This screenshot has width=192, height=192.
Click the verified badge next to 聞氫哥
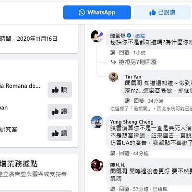point(129,36)
